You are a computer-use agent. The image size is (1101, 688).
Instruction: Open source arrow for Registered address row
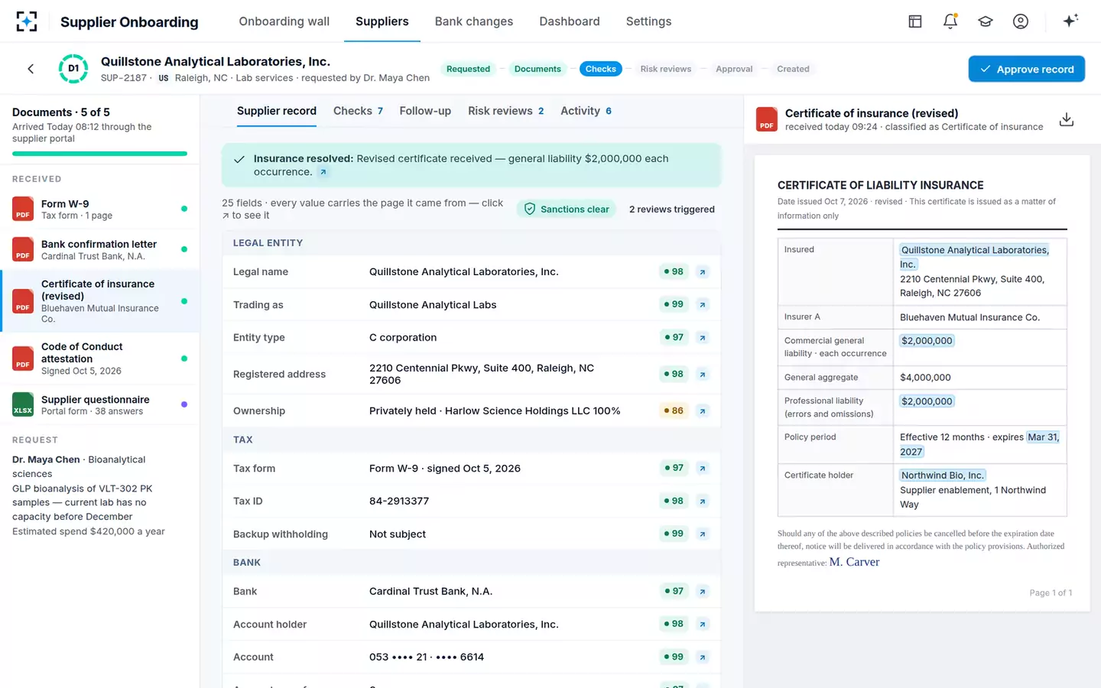(x=703, y=375)
